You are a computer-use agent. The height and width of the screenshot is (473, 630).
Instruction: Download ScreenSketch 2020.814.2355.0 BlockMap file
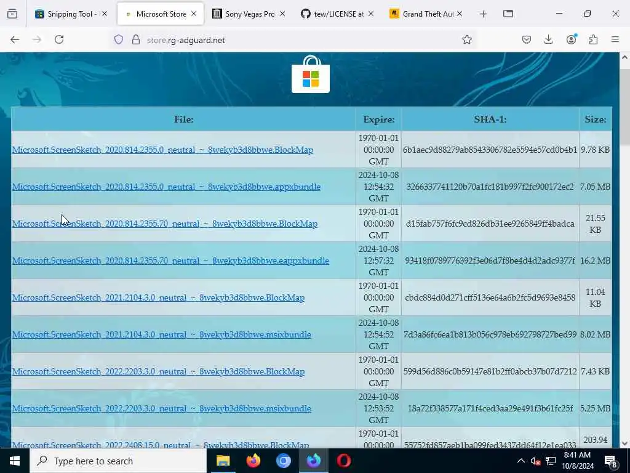pyautogui.click(x=162, y=150)
